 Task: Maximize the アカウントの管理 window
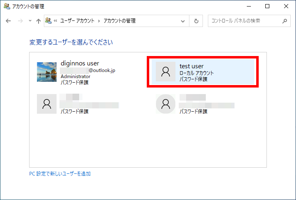[x=267, y=6]
